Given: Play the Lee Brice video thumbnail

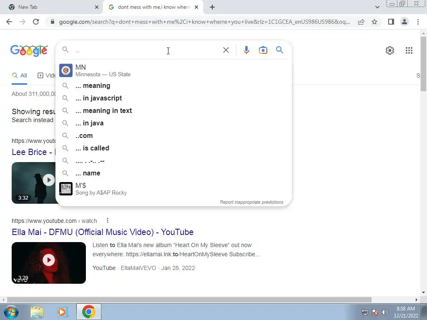Looking at the screenshot, I should tap(34, 183).
